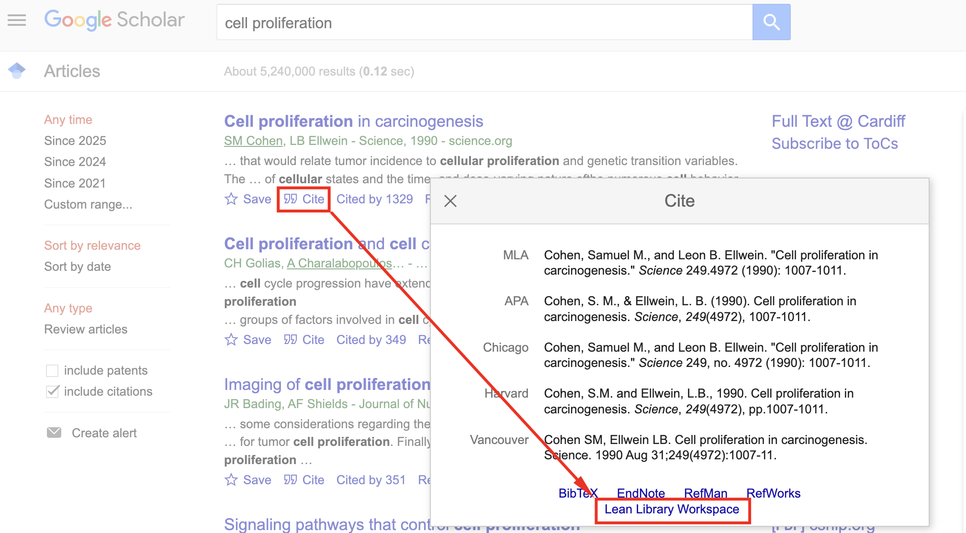Click the 'About 5,240,000 results' text

point(290,71)
